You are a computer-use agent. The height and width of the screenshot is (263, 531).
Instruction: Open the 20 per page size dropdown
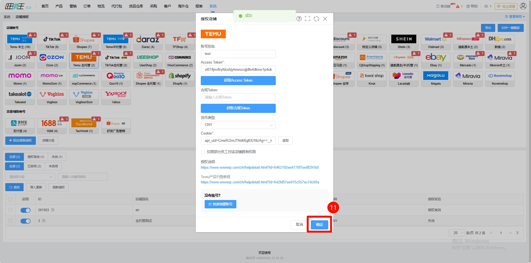tap(456, 233)
